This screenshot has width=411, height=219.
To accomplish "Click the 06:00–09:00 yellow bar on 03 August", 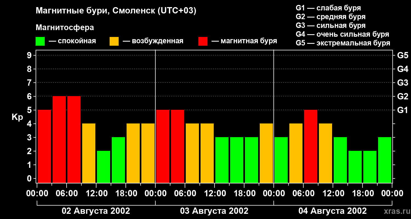I will [192, 153].
